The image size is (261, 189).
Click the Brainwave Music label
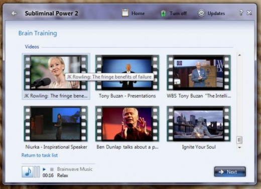[75, 169]
